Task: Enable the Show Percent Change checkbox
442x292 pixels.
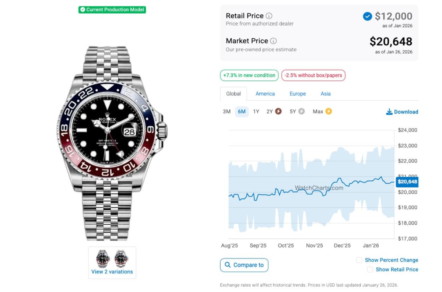Action: pos(359,260)
